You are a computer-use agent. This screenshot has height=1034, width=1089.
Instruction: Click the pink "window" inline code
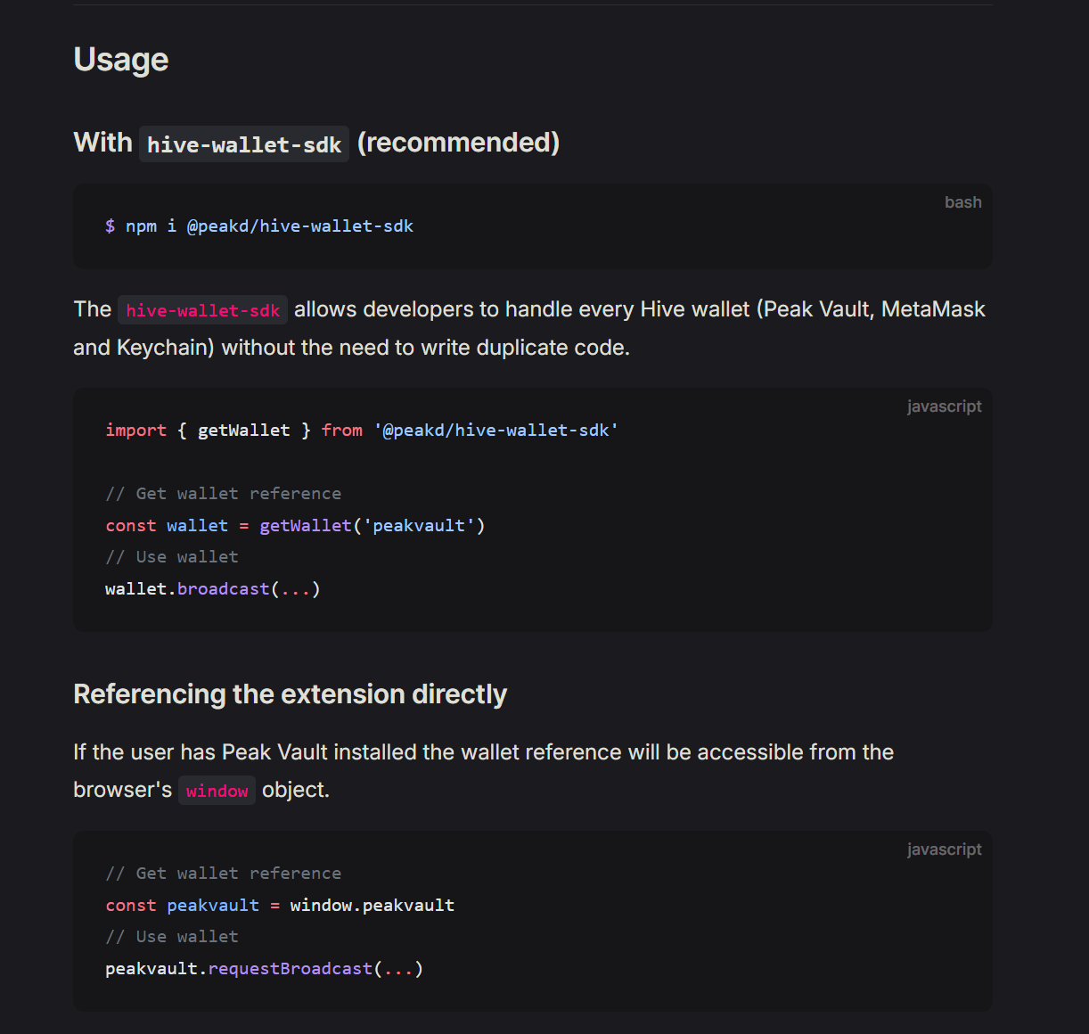(x=217, y=791)
